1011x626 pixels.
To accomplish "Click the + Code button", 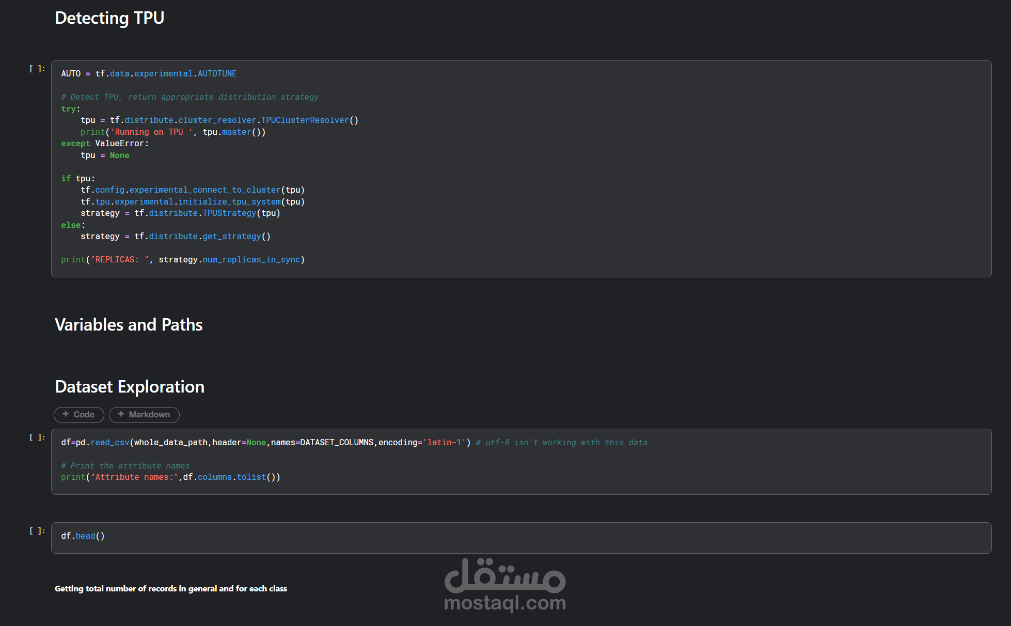I will pos(79,415).
